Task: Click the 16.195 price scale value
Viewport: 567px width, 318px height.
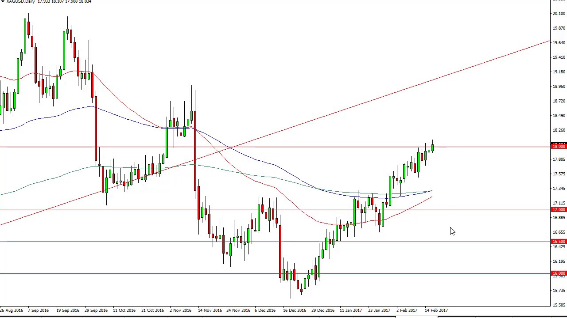Action: tap(559, 261)
